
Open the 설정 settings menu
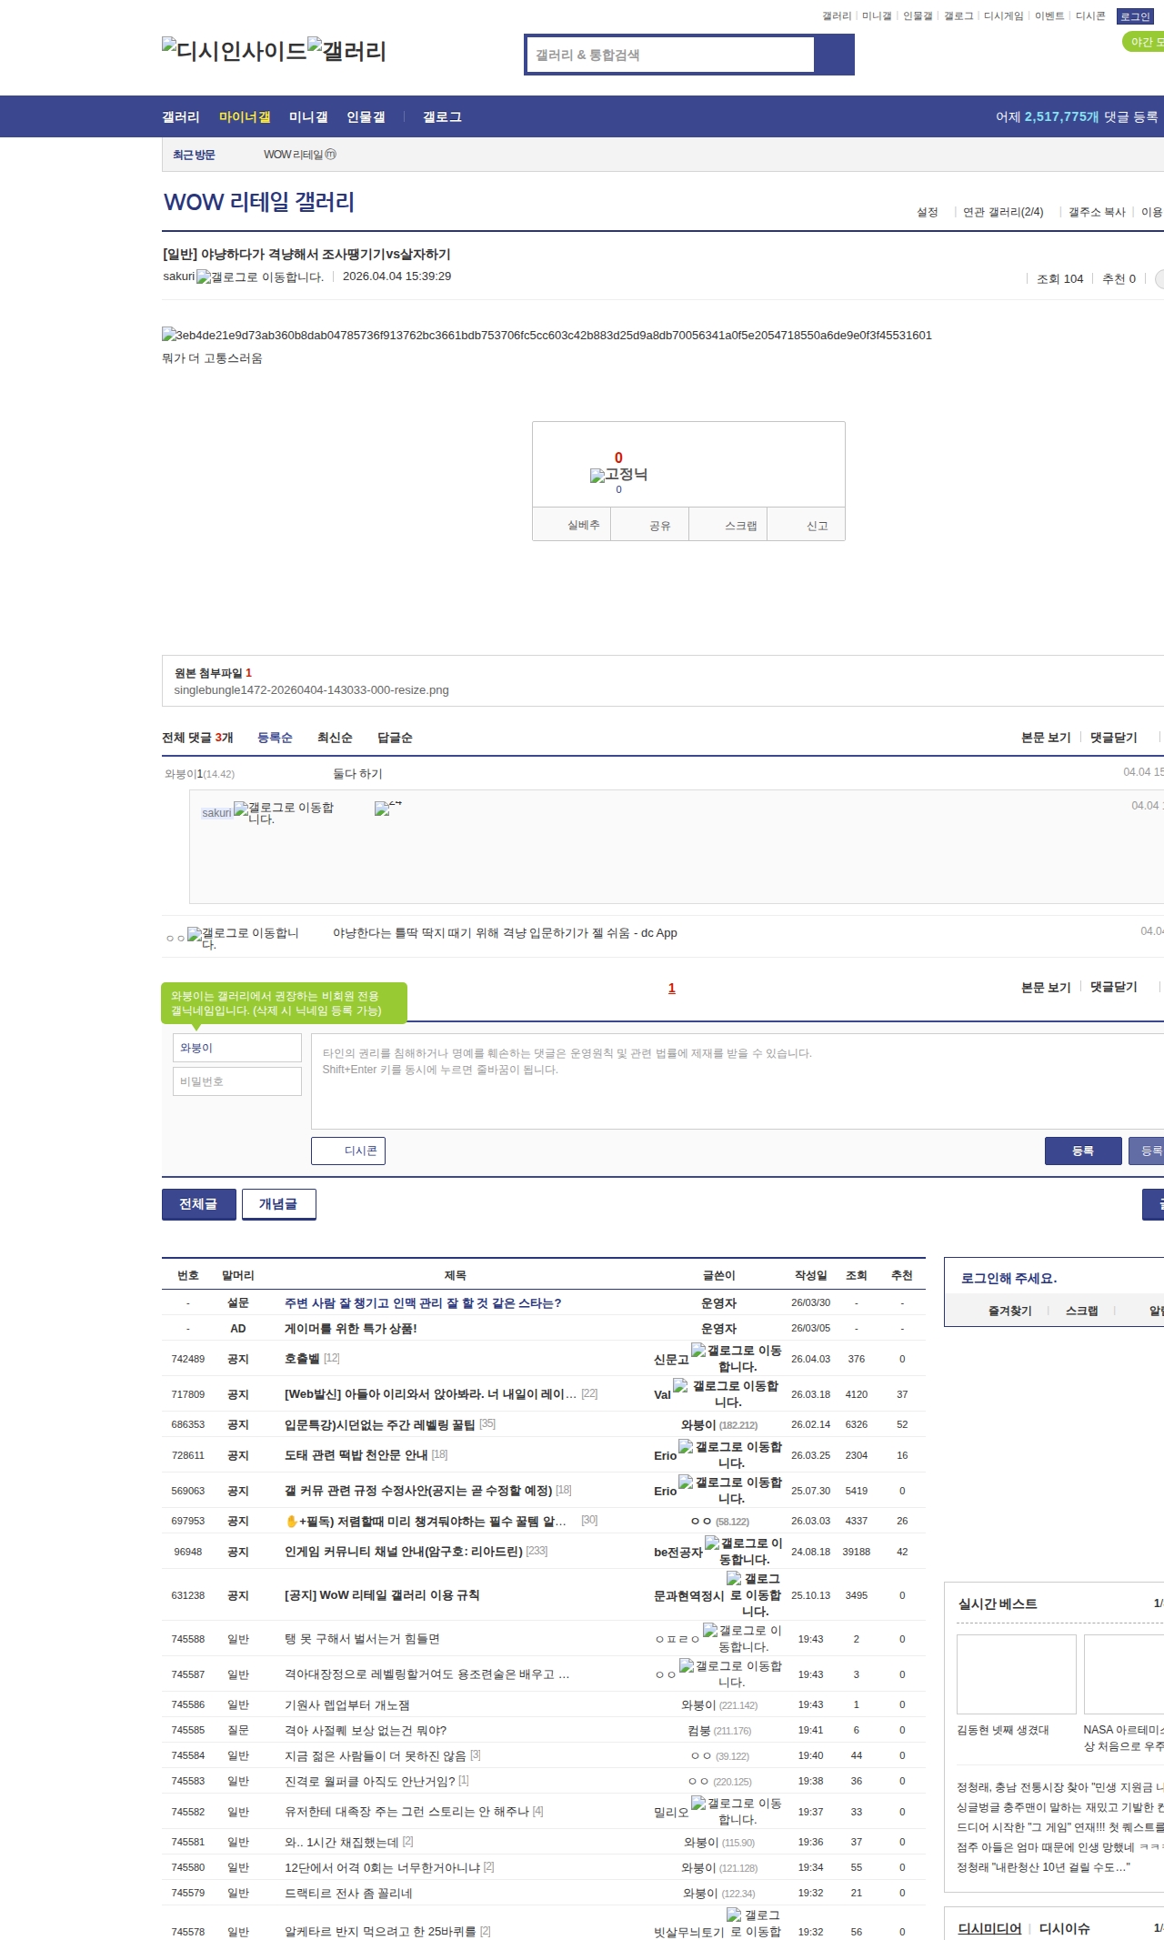coord(927,212)
